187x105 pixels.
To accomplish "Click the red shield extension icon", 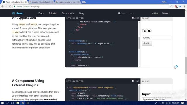I will 176,6.
